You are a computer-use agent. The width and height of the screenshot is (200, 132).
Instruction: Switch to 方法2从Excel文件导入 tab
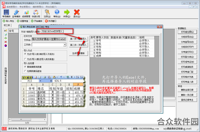click(x=52, y=31)
